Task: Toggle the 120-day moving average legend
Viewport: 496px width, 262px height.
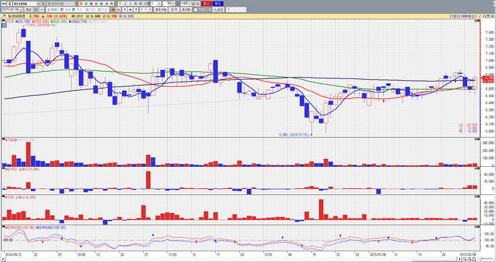Action: tap(78, 21)
